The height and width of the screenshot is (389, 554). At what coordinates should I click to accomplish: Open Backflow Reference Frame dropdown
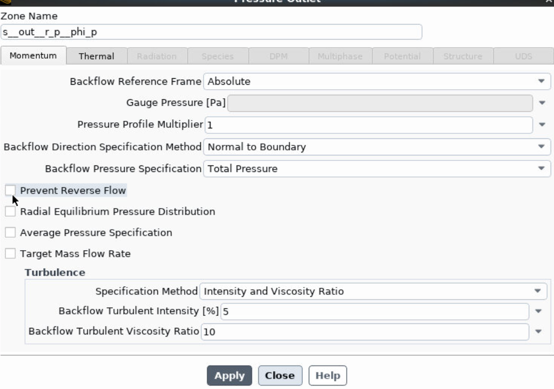click(x=377, y=81)
